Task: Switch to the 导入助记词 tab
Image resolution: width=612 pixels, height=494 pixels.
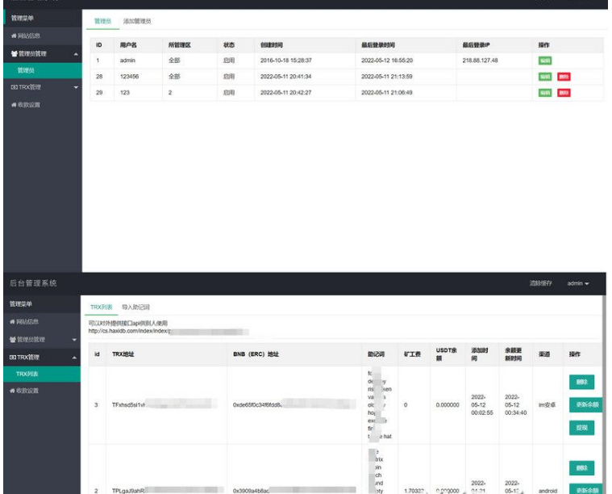Action: point(135,308)
